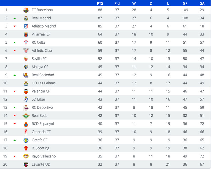Select the SD Eibar table row name
Viewport: 211px width, 169px height.
pyautogui.click(x=39, y=100)
